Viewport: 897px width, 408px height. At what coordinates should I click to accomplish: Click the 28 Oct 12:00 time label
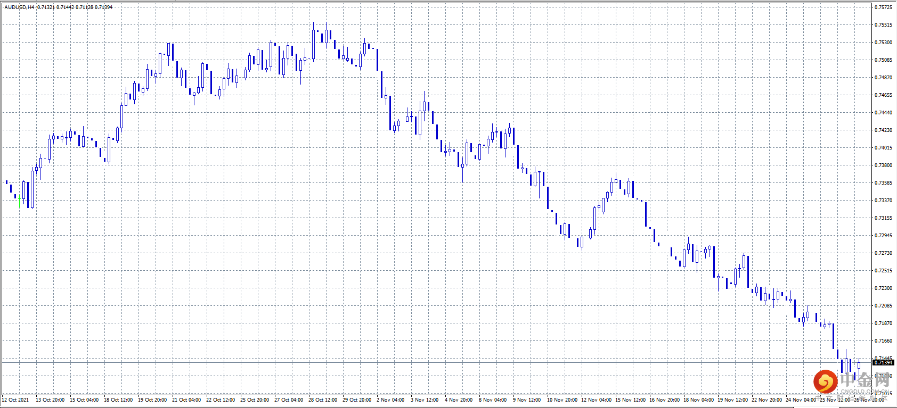(x=323, y=400)
